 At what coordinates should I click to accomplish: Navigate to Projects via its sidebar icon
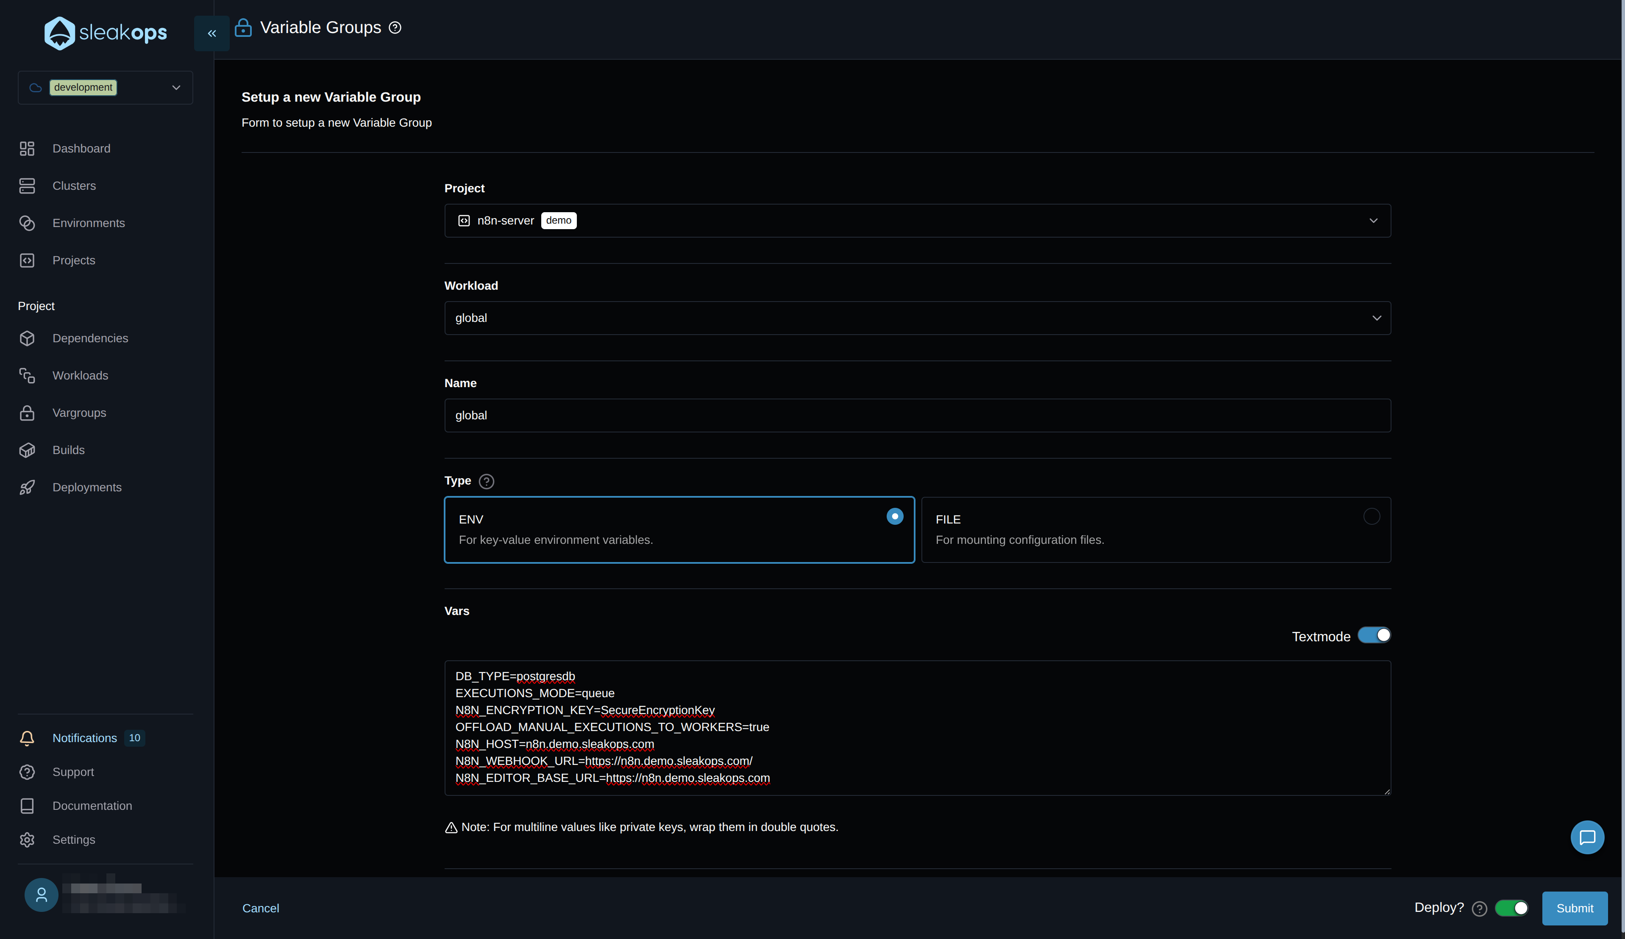[26, 260]
